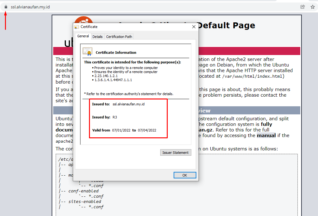Click the certificate ribbon image beside Certificate Information
The image size is (318, 216).
click(87, 52)
